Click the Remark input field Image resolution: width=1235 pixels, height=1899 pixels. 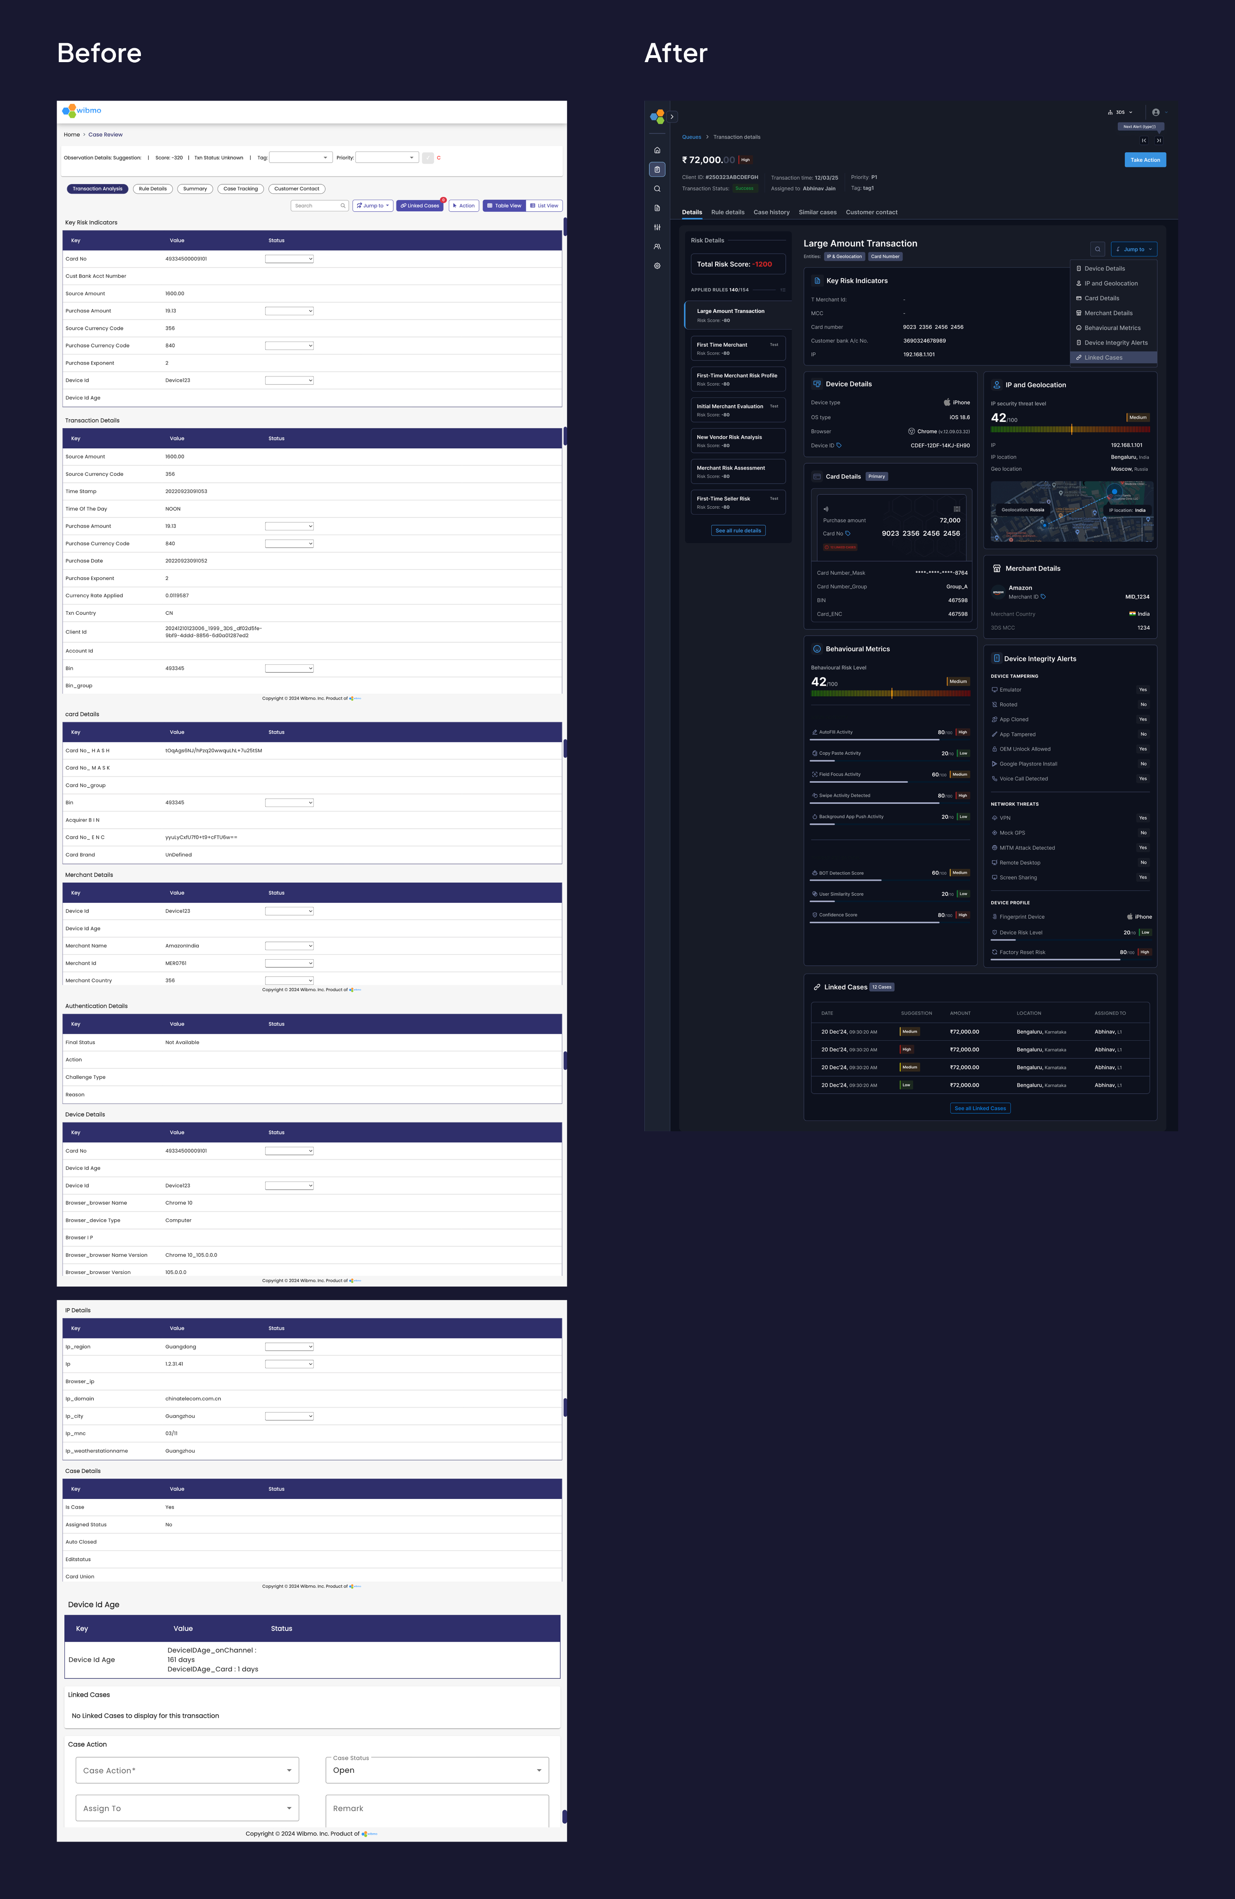pyautogui.click(x=436, y=1808)
